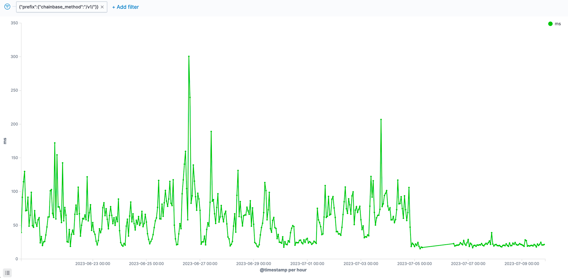The width and height of the screenshot is (568, 278).
Task: Add a new filter
Action: pos(126,7)
